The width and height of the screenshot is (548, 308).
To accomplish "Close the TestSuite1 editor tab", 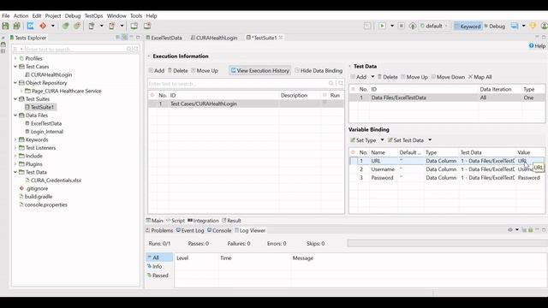I will [281, 38].
